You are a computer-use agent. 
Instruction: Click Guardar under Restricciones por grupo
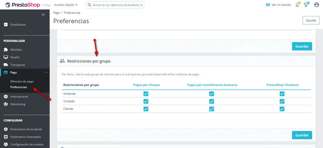302,135
